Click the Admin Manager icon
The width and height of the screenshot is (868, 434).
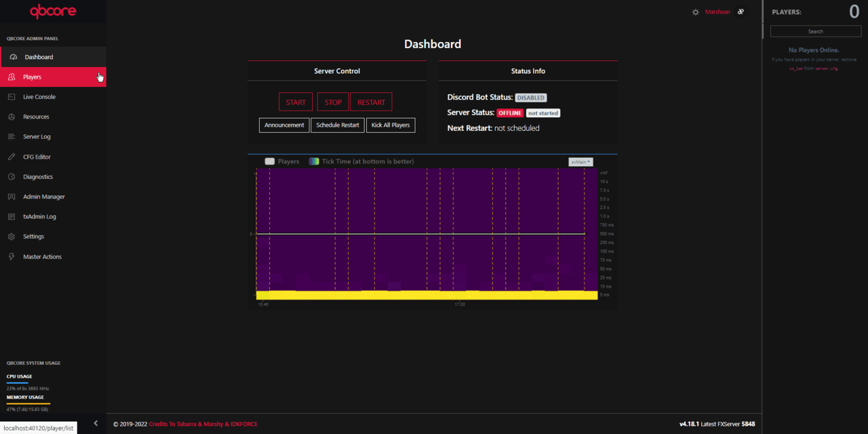pyautogui.click(x=12, y=197)
